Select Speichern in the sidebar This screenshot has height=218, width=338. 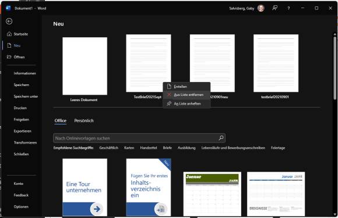click(22, 85)
